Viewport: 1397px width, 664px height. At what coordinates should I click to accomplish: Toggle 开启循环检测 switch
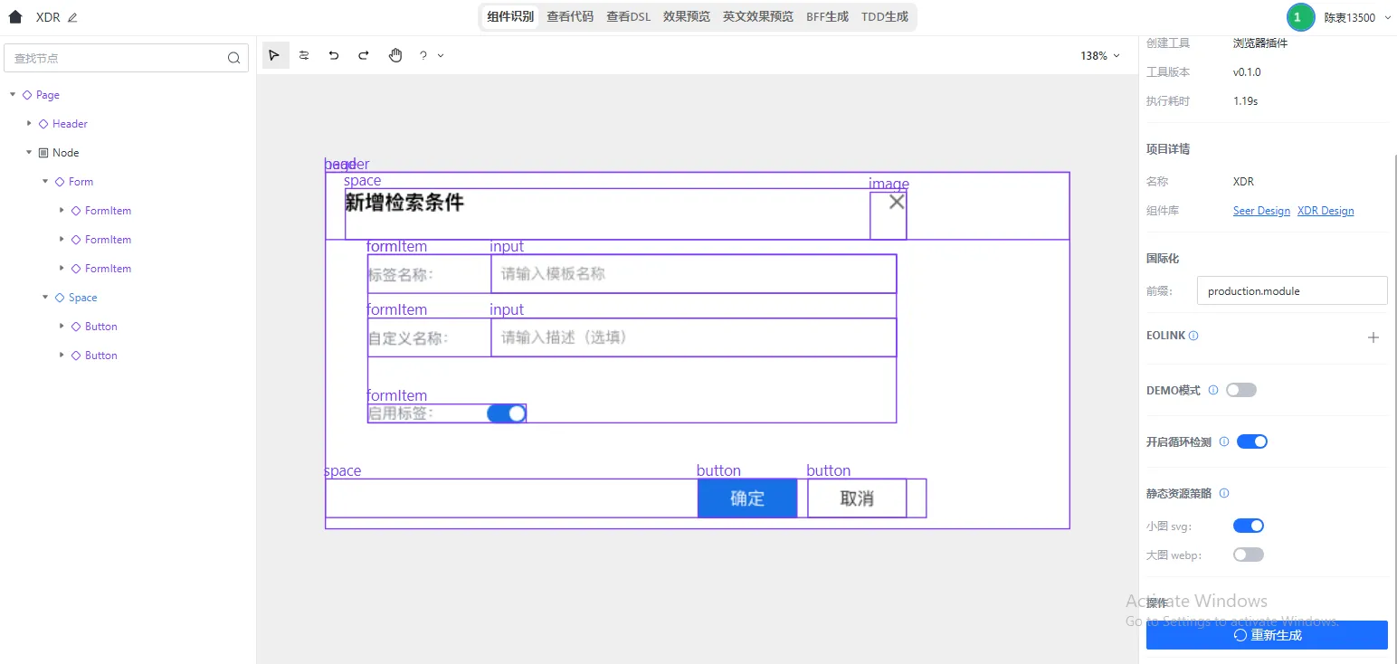1252,442
